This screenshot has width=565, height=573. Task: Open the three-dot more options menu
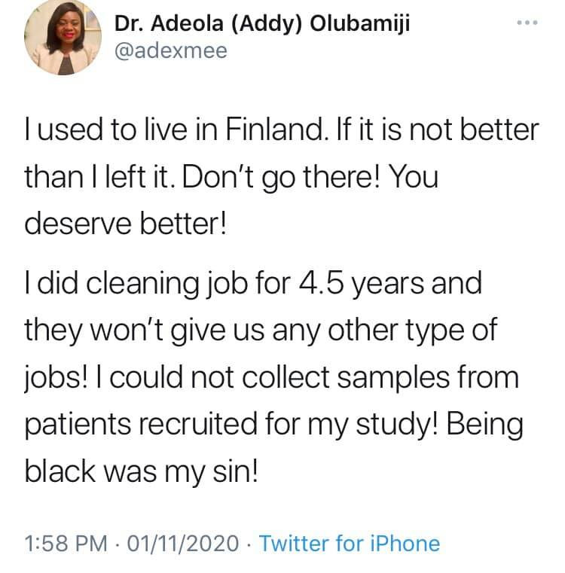coord(527,23)
